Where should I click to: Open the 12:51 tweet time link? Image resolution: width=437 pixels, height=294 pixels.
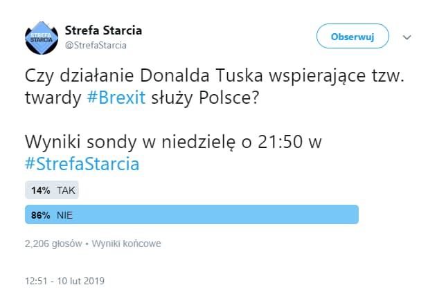click(36, 281)
